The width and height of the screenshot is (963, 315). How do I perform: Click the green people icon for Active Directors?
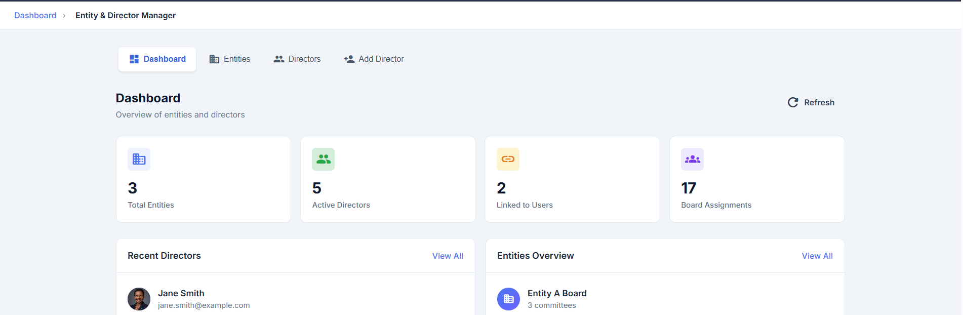click(x=323, y=159)
